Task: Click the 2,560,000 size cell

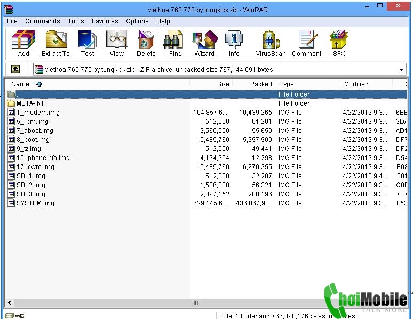Action: click(x=215, y=131)
